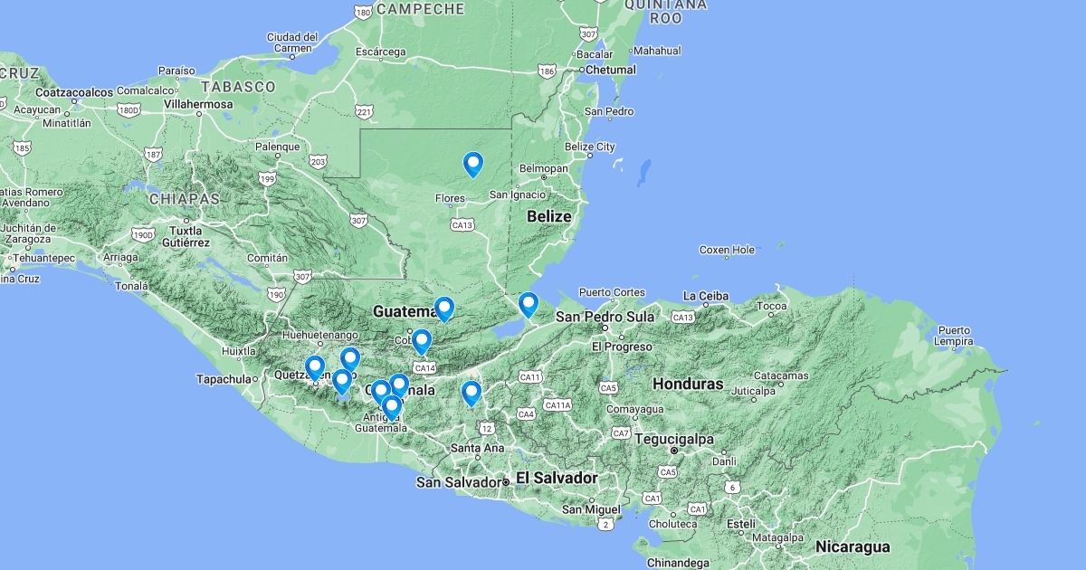
Task: Click the TABASCO state label
Action: tap(239, 87)
